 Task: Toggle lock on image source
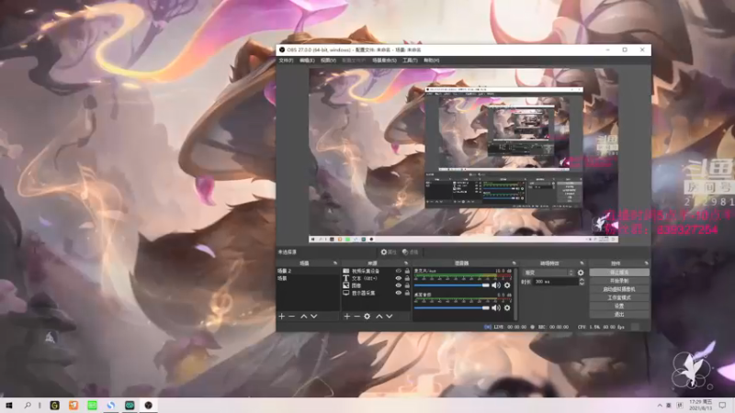point(407,285)
